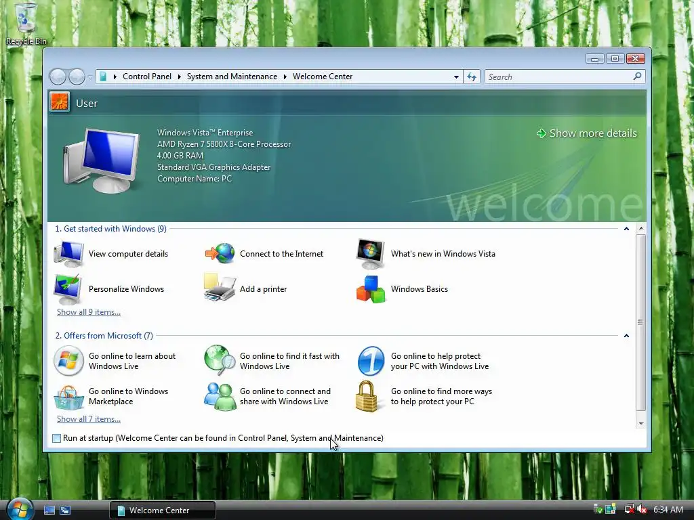Click '2. Offers from Microsoft (7)' heading

pos(104,336)
